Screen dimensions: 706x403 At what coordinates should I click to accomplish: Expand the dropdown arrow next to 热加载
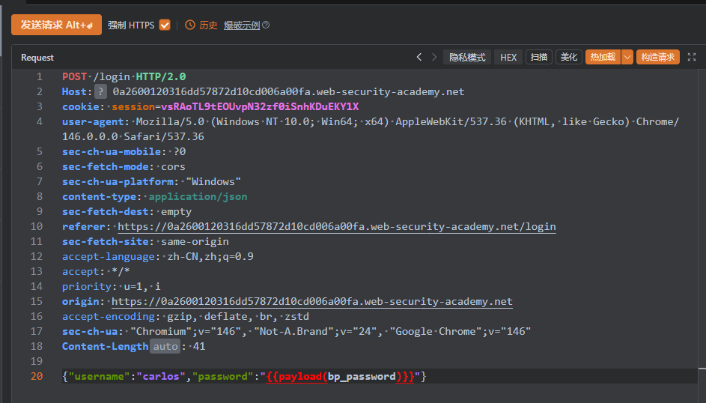[x=627, y=57]
